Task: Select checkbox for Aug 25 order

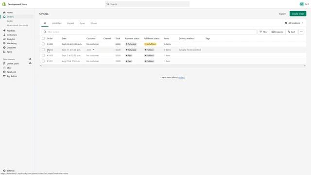Action: (x=43, y=61)
